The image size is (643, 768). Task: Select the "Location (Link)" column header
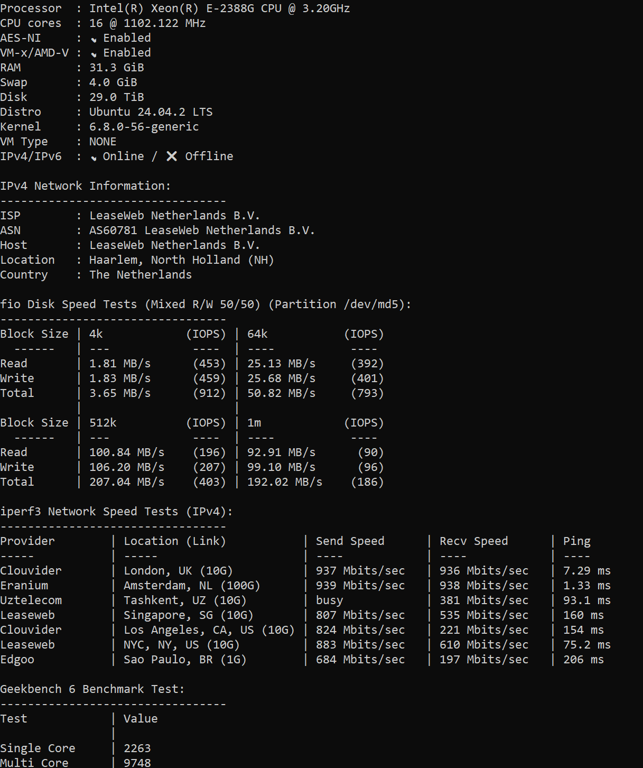coord(175,541)
